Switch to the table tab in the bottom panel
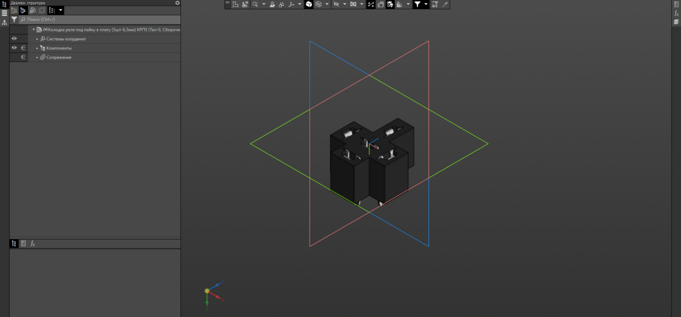This screenshot has width=681, height=317. 23,244
